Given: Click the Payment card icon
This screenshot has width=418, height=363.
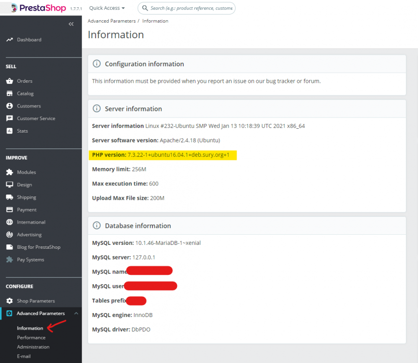Looking at the screenshot, I should 10,210.
